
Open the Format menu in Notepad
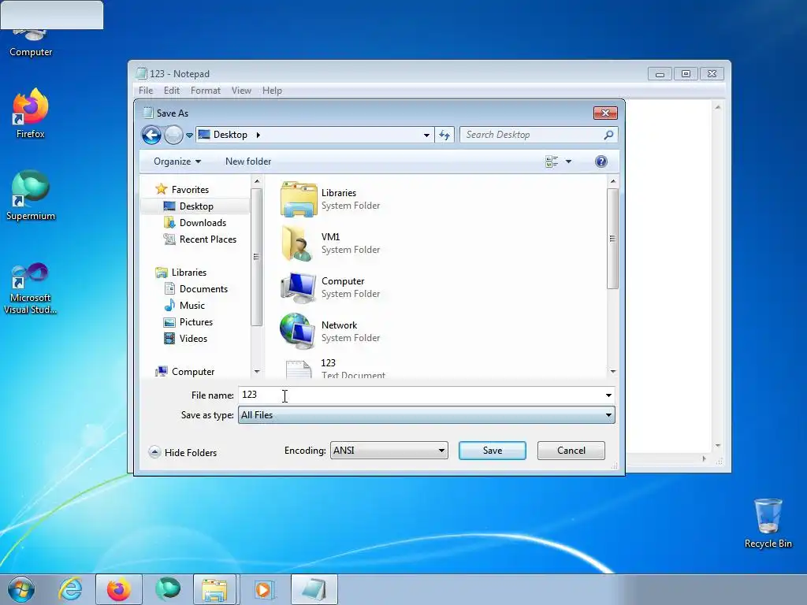coord(206,91)
